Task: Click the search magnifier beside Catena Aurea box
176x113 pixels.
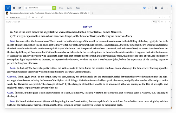Action: tap(26, 8)
